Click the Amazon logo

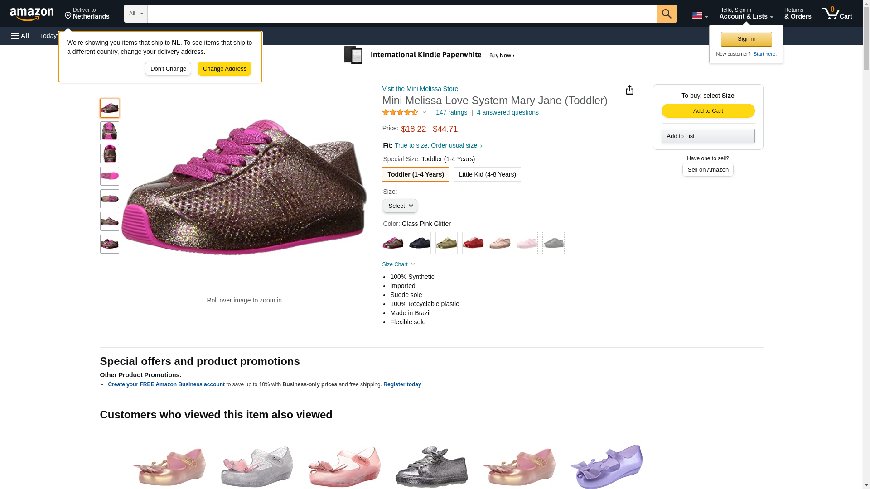coord(32,14)
